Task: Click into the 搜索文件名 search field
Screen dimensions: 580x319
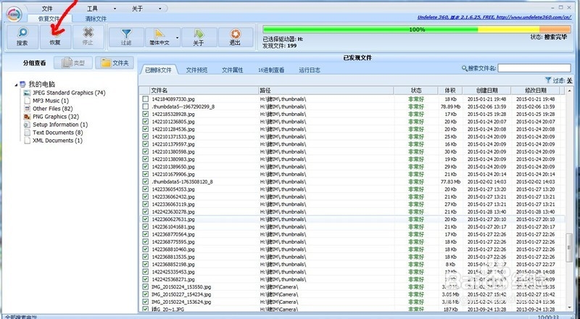Action: (x=534, y=68)
